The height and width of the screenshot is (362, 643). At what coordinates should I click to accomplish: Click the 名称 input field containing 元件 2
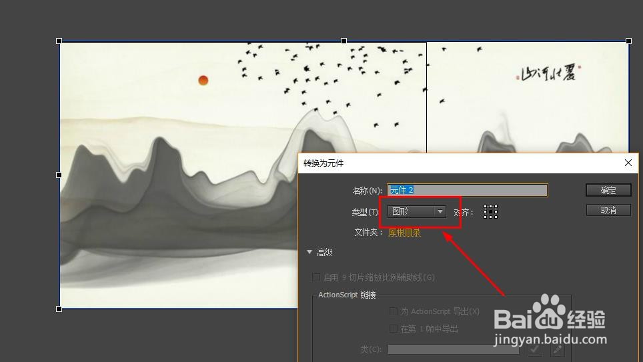(468, 190)
